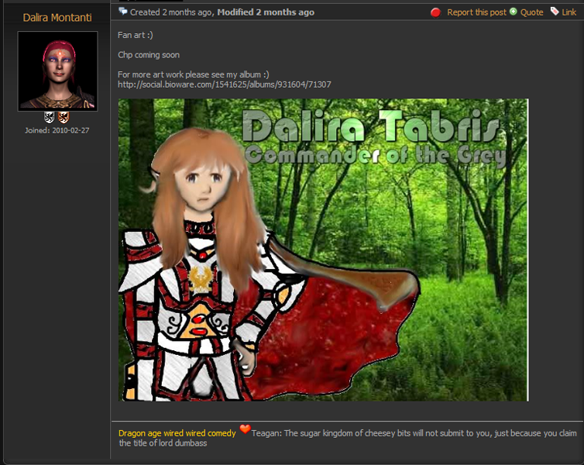
Task: Click the Link text link
Action: (569, 12)
